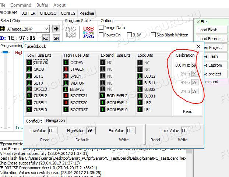Image resolution: width=229 pixels, height=177 pixels.
Task: Toggle the JTAGEN high fuse bit
Action: click(x=66, y=69)
